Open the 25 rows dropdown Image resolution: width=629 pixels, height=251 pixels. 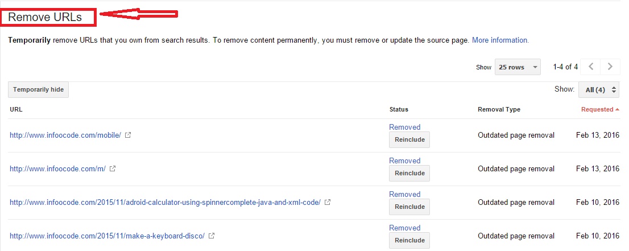(x=518, y=67)
